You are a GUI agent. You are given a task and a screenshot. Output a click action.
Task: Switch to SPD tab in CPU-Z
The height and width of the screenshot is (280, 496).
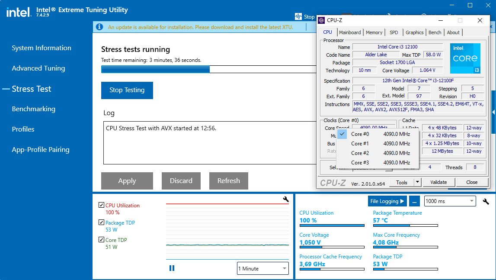click(394, 32)
